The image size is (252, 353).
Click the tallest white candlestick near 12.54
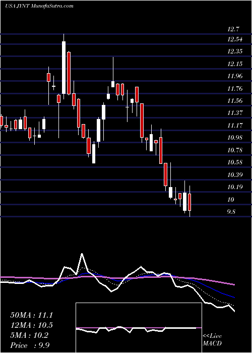[x=64, y=67]
